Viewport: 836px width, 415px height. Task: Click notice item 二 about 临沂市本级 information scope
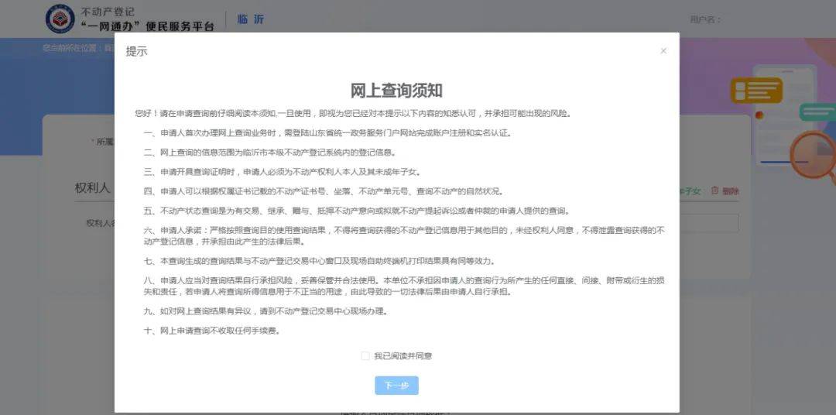click(x=270, y=153)
